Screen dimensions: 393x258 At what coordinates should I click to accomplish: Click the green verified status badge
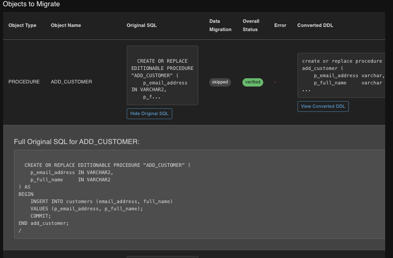coord(253,82)
